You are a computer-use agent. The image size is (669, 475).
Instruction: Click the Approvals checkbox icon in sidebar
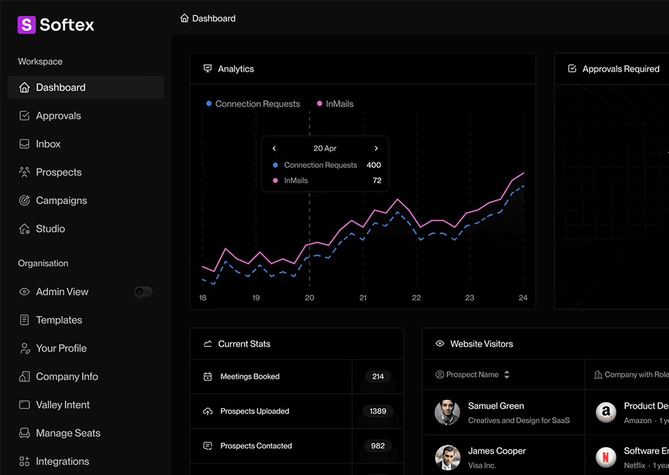coord(25,115)
